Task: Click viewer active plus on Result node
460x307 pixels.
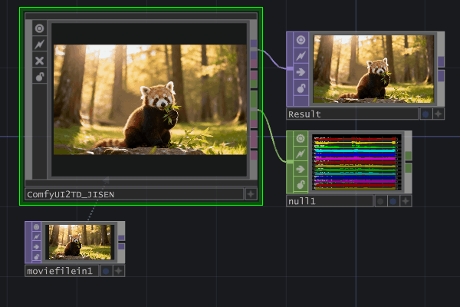Action: tap(439, 114)
